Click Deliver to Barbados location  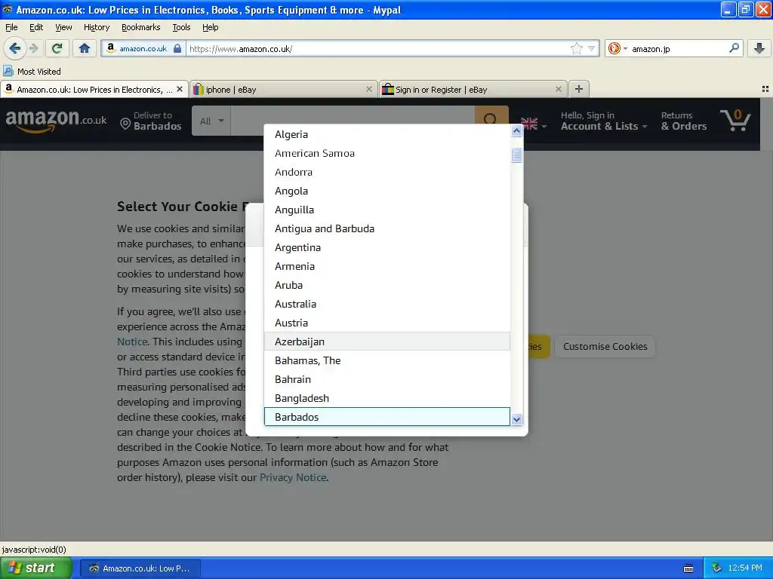coord(151,121)
